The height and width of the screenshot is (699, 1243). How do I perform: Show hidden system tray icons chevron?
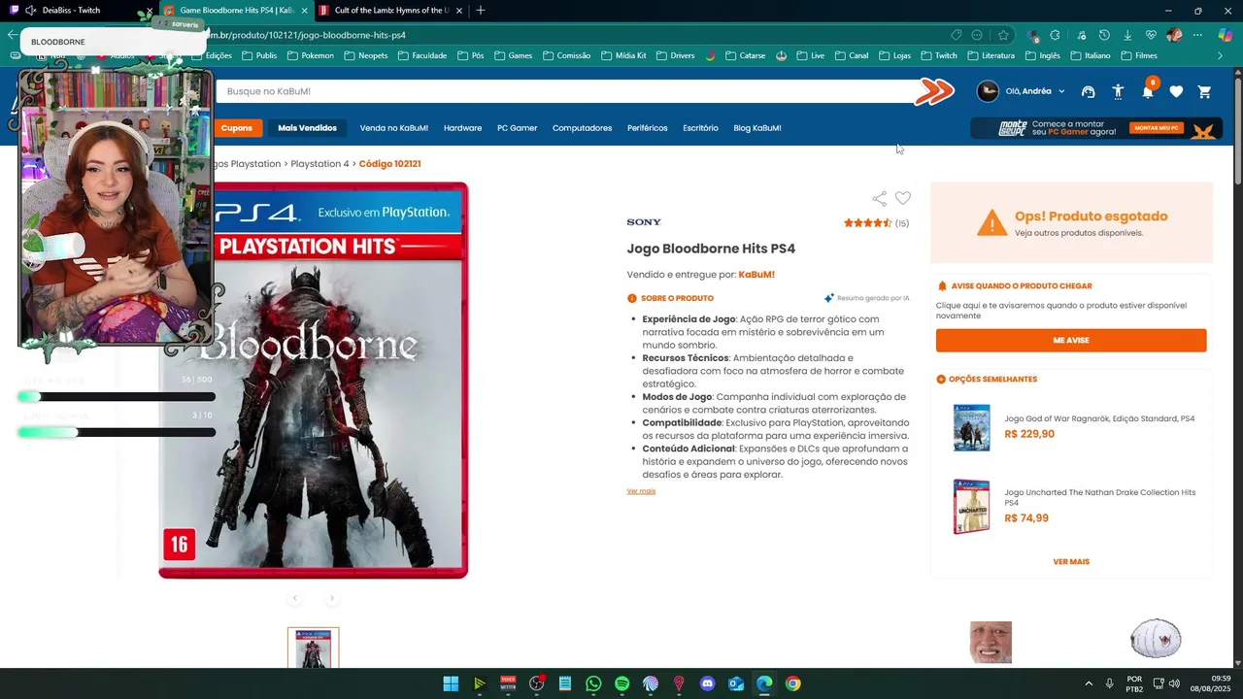[x=1088, y=683]
